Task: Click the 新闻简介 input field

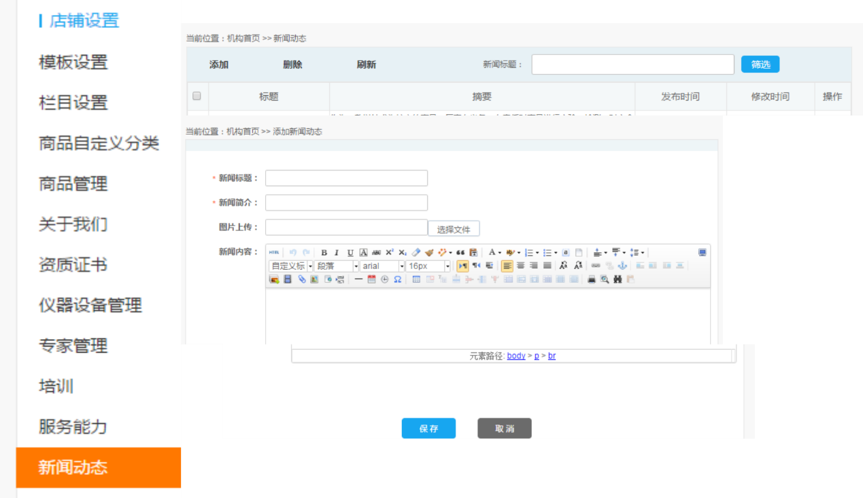Action: [x=346, y=202]
